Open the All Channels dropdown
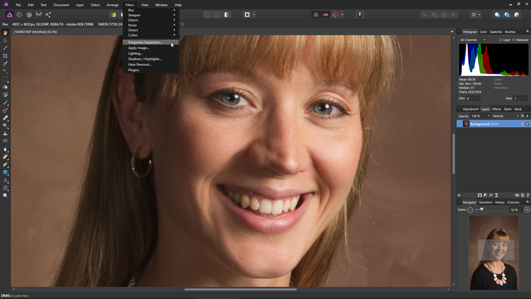 [473, 40]
